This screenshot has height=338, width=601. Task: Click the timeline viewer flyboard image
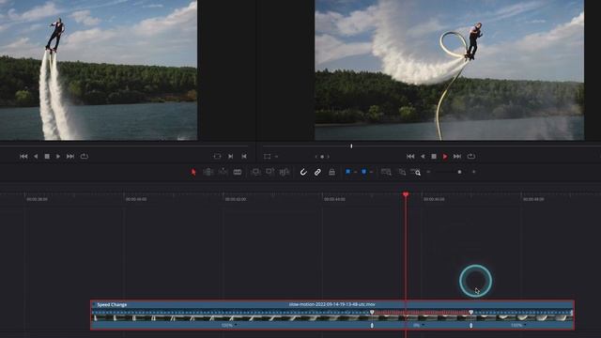coord(449,69)
